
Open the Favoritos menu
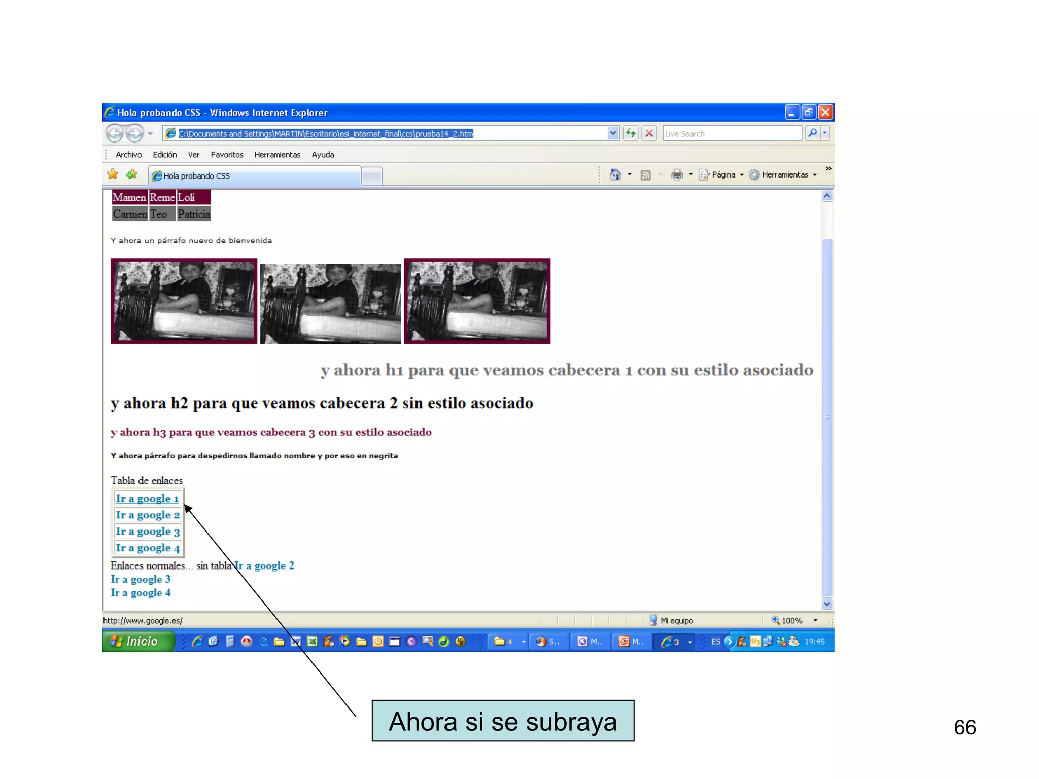227,155
